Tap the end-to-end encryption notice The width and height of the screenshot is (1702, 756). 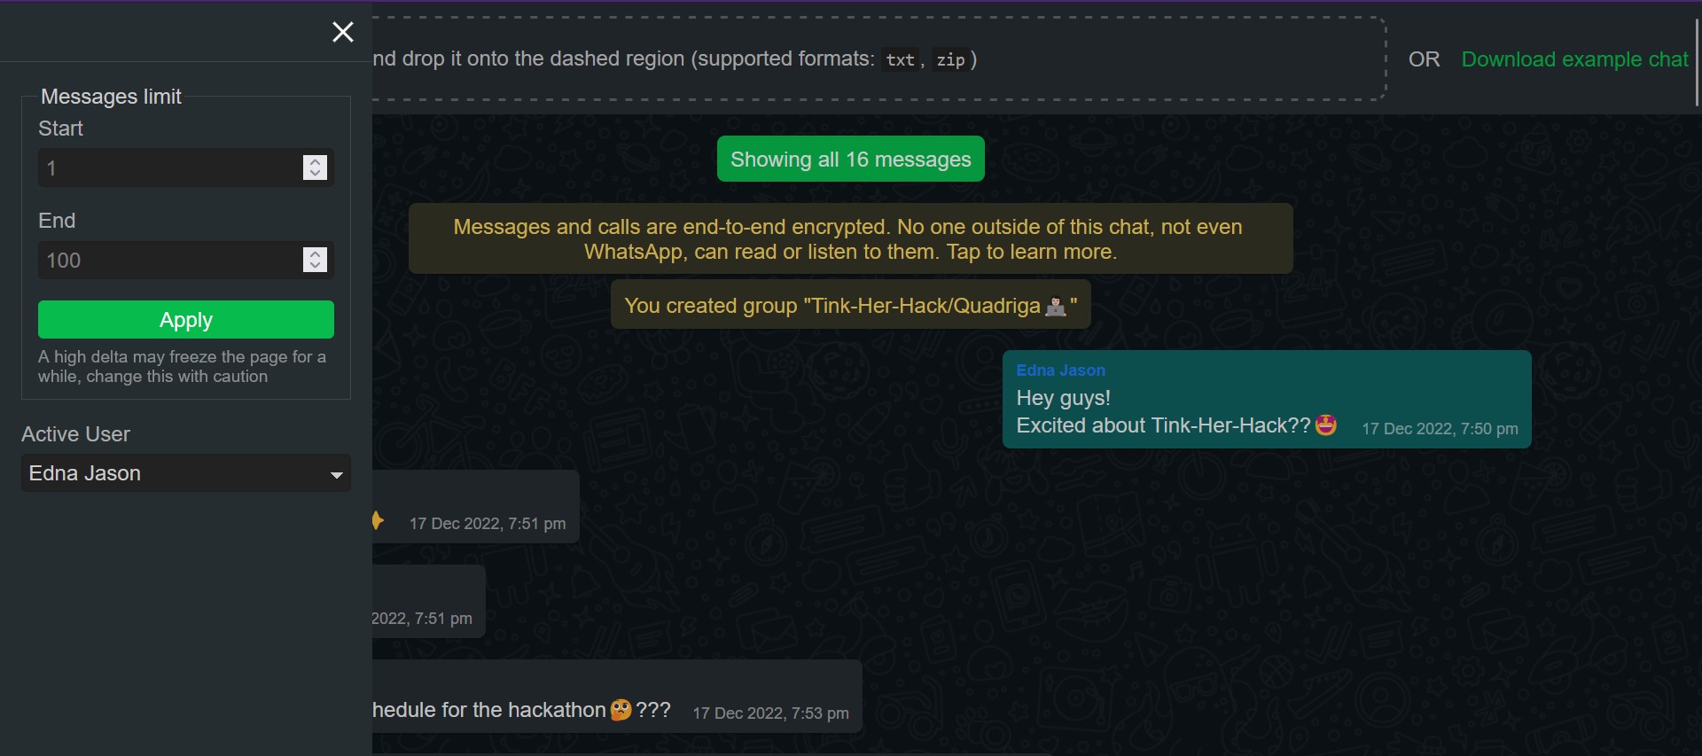click(851, 239)
